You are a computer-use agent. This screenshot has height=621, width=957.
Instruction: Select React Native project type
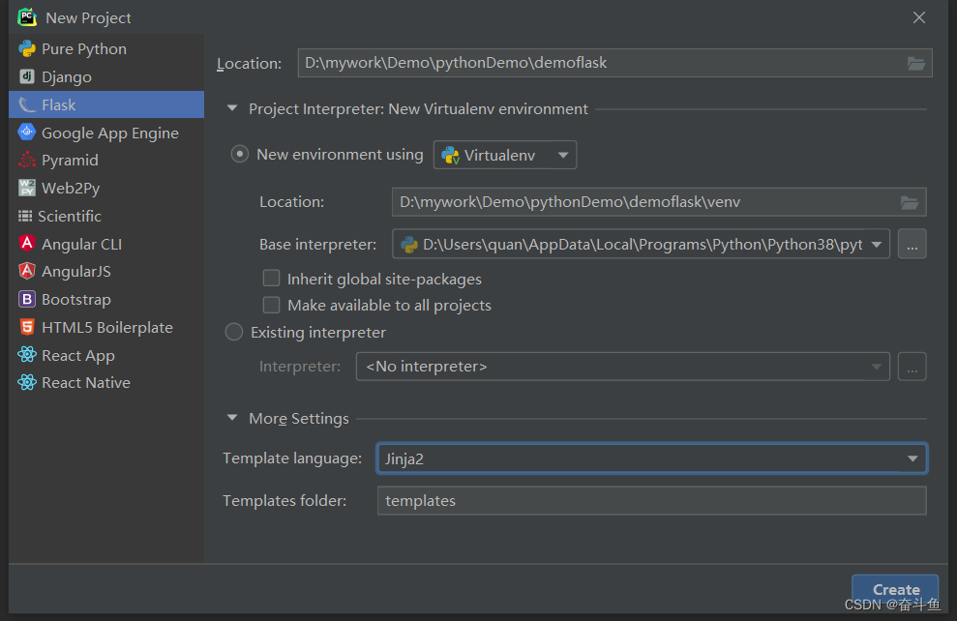click(x=106, y=382)
